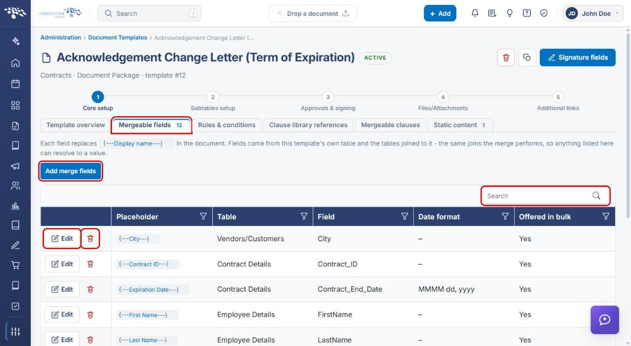Go to step 2 Subtables setup
Image resolution: width=631 pixels, height=346 pixels.
pyautogui.click(x=213, y=101)
